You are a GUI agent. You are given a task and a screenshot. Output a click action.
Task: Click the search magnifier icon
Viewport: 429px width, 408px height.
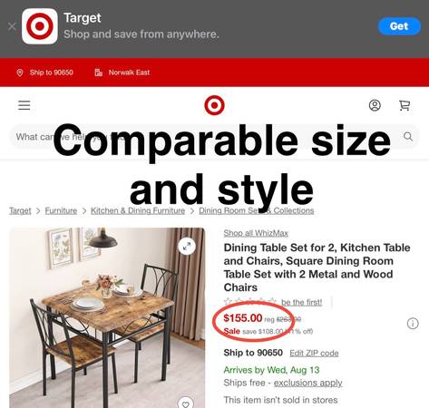click(408, 137)
